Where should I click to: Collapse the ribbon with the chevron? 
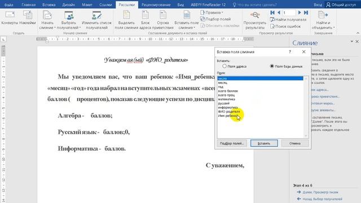click(358, 33)
